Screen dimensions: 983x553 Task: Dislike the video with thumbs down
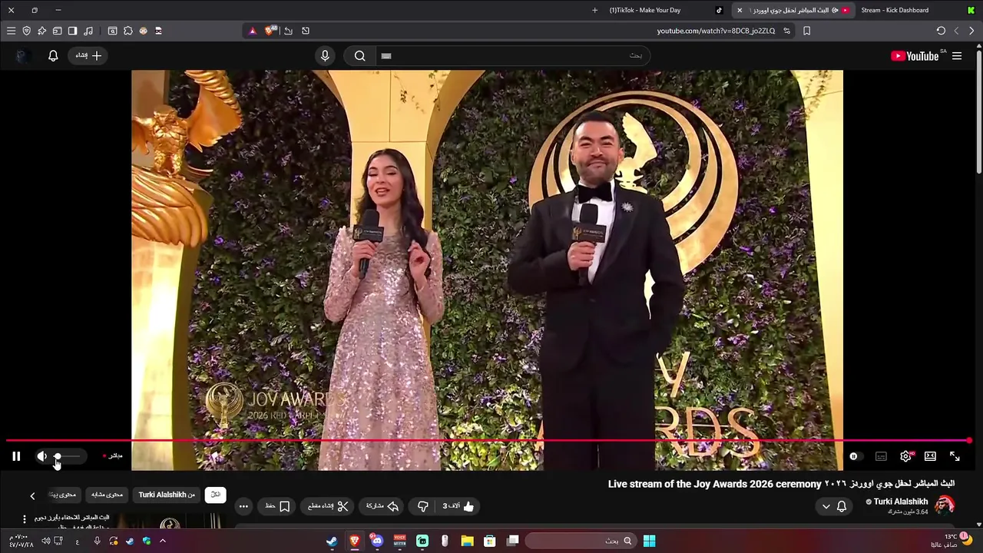(422, 506)
